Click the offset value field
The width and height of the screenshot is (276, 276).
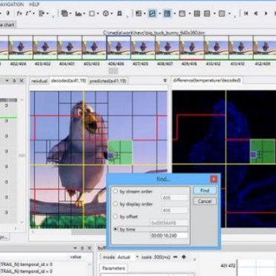169,223
